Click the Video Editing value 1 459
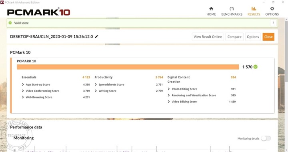Image resolution: width=288 pixels, height=152 pixels. [232, 102]
